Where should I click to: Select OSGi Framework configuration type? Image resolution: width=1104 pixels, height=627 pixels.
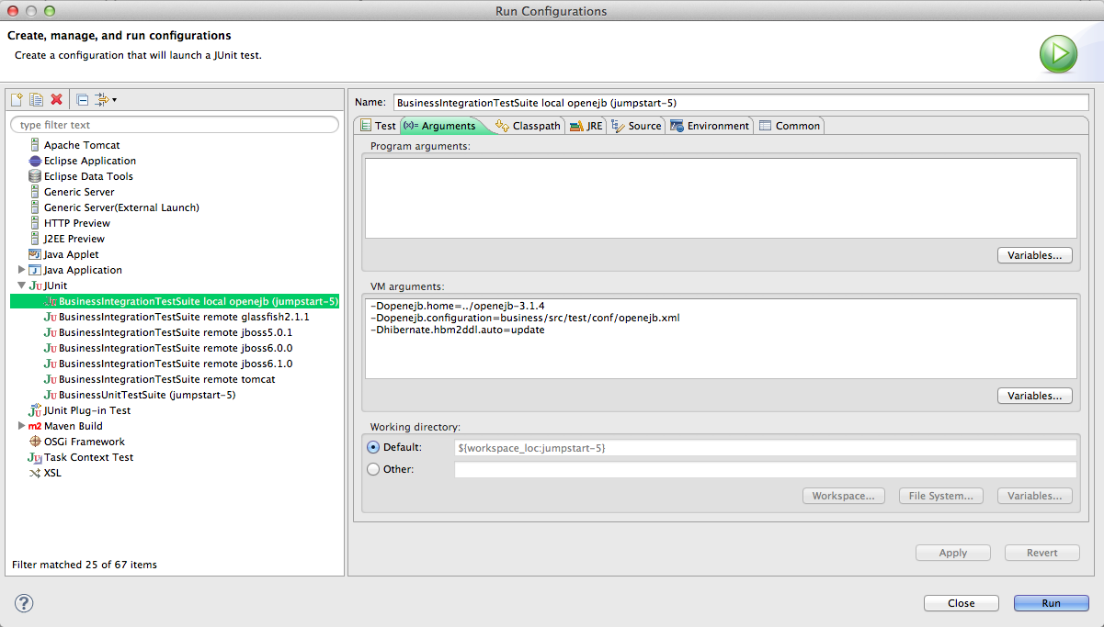point(85,442)
